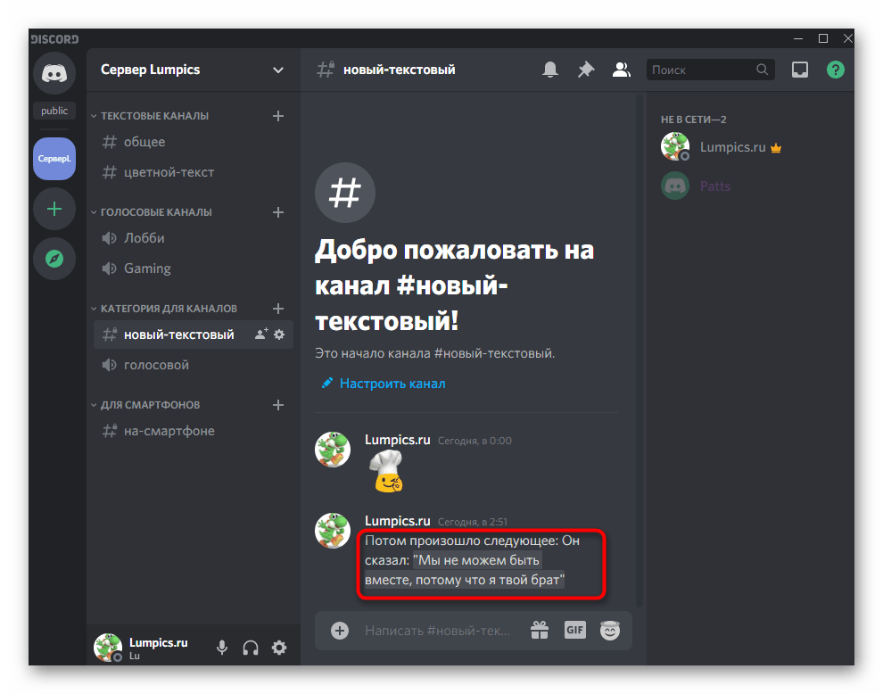Open user settings gear icon
The width and height of the screenshot is (883, 694).
[279, 648]
